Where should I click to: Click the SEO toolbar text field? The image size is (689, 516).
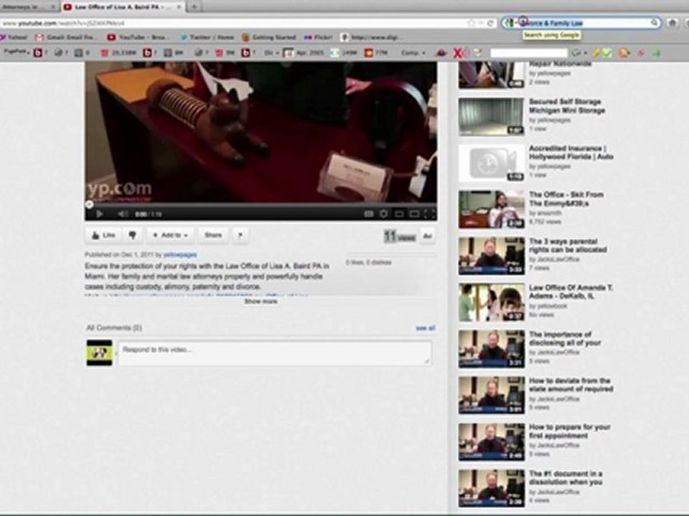529,53
